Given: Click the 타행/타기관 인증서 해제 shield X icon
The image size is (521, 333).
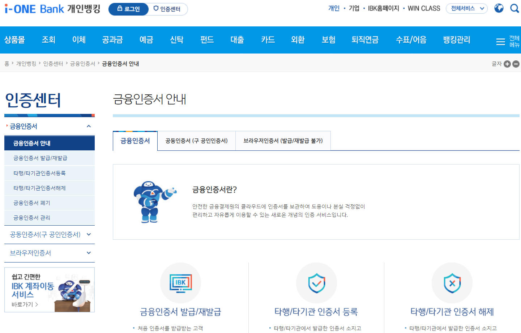Looking at the screenshot, I should [452, 283].
